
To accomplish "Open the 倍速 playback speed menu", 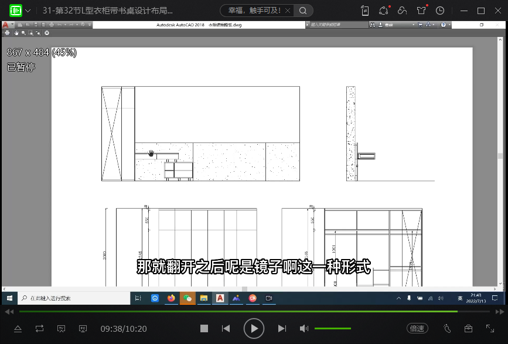I will pos(417,329).
